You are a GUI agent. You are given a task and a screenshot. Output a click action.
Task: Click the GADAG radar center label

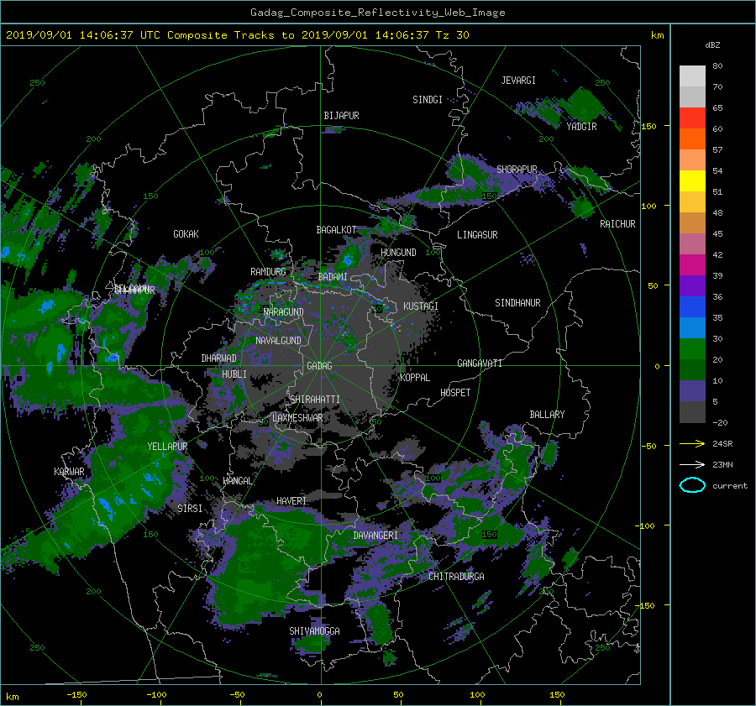[319, 366]
